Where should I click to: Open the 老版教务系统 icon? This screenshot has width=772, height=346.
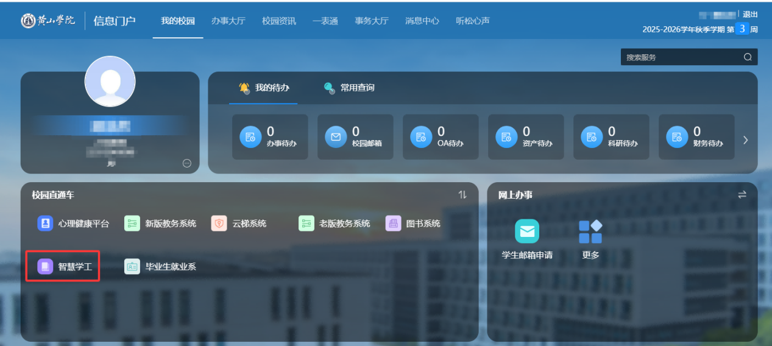306,224
